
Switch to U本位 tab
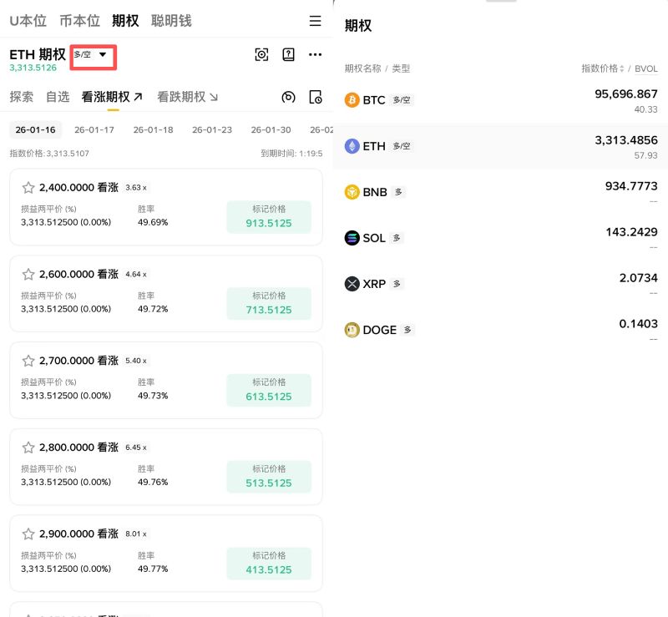click(x=28, y=20)
